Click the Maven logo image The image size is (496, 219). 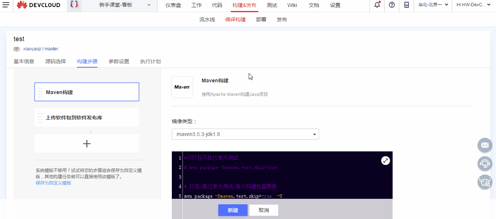pyautogui.click(x=182, y=87)
